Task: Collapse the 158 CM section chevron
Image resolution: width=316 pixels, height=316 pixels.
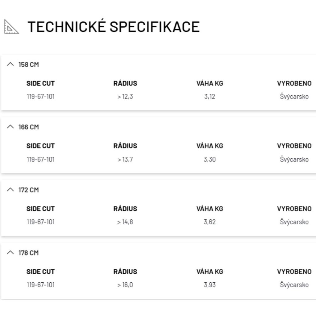Action: (x=10, y=64)
